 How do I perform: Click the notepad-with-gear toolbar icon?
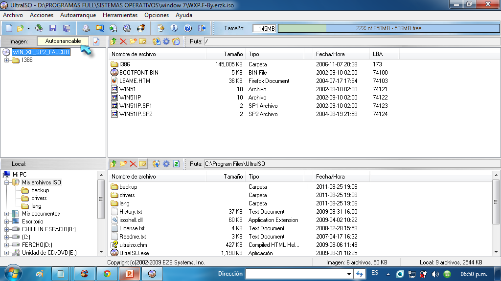[x=160, y=28]
